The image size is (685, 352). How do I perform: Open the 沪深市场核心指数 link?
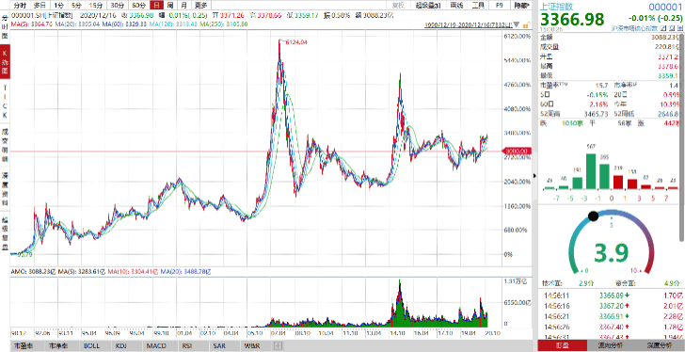point(635,28)
